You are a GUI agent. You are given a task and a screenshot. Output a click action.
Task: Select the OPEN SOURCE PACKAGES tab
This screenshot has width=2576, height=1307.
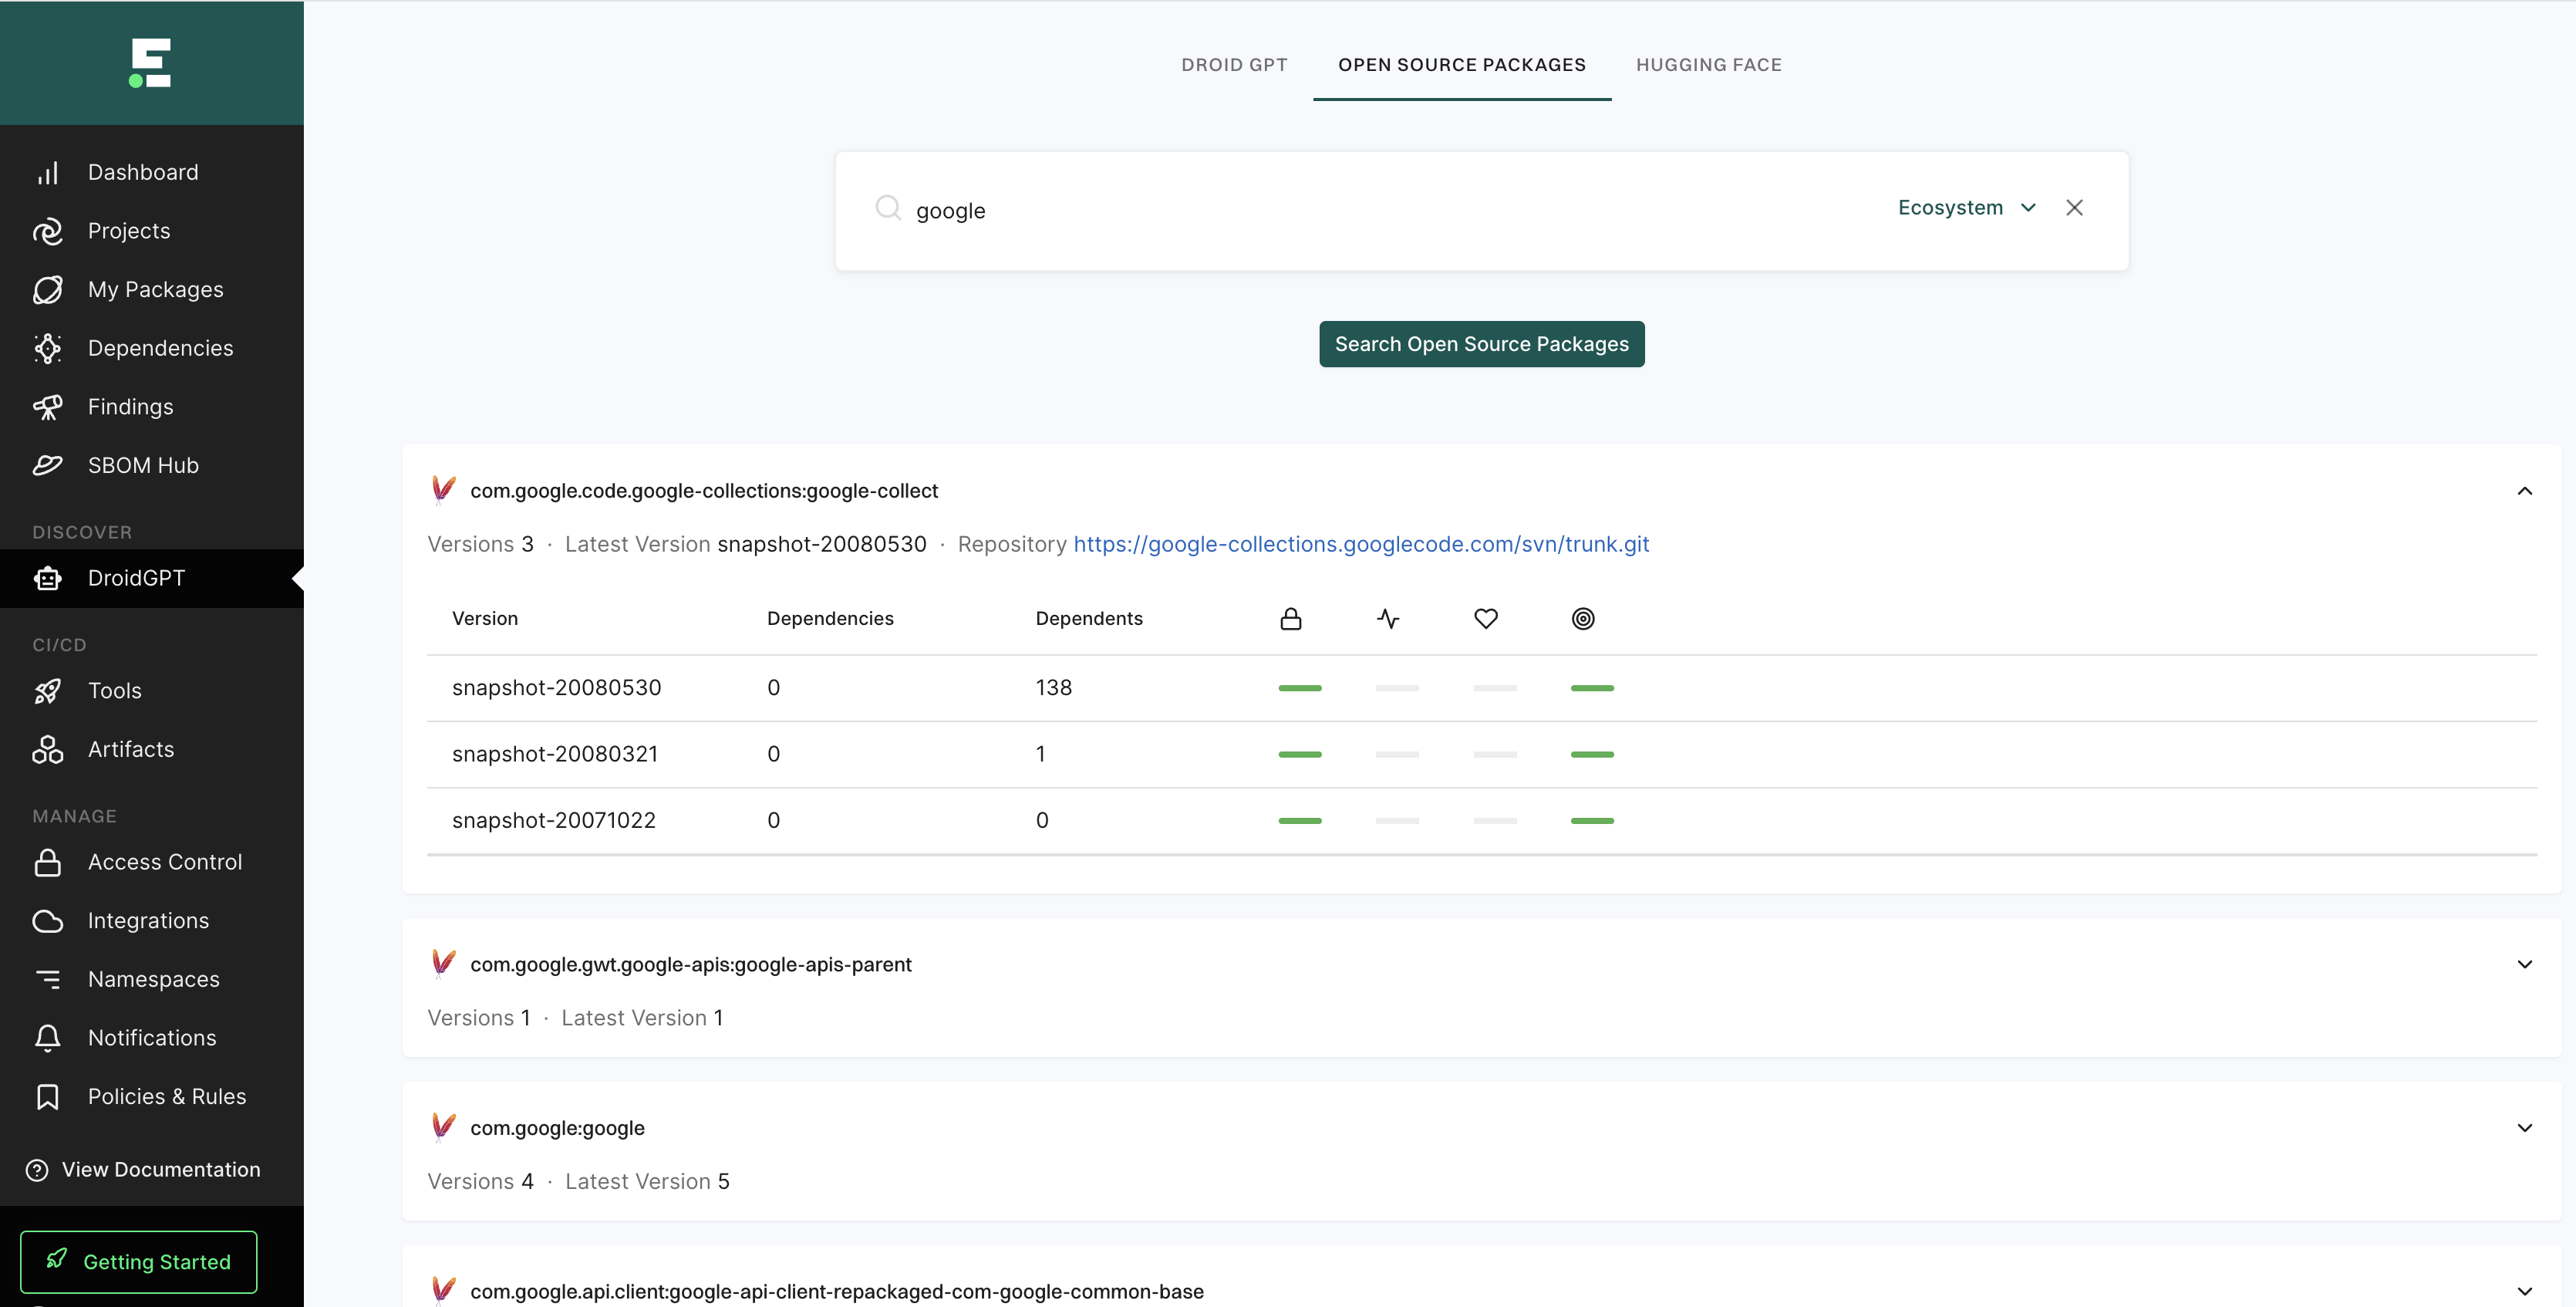1462,65
